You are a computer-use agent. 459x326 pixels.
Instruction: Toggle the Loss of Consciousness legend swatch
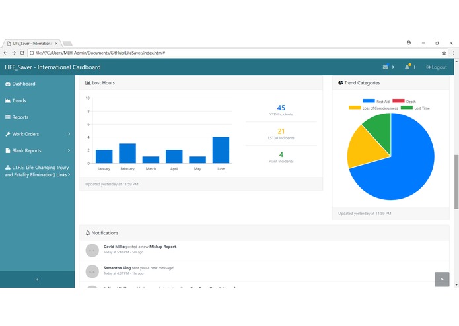click(x=355, y=108)
